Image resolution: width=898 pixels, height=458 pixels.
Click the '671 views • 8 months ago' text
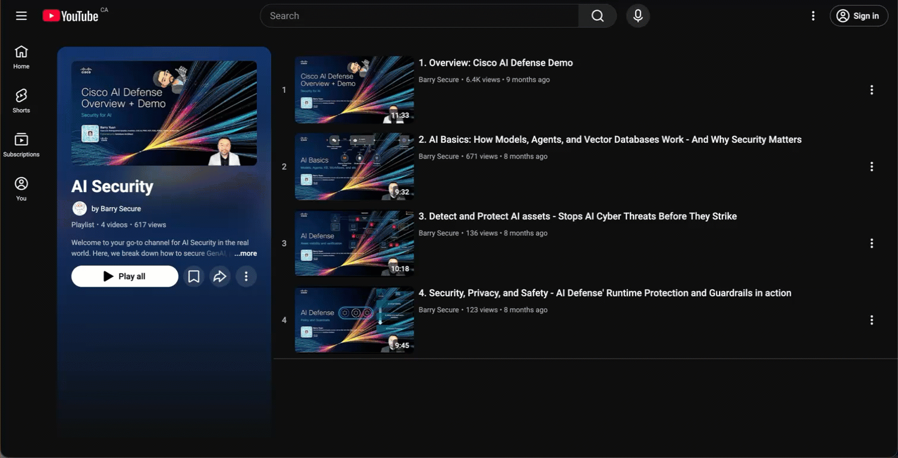coord(507,156)
